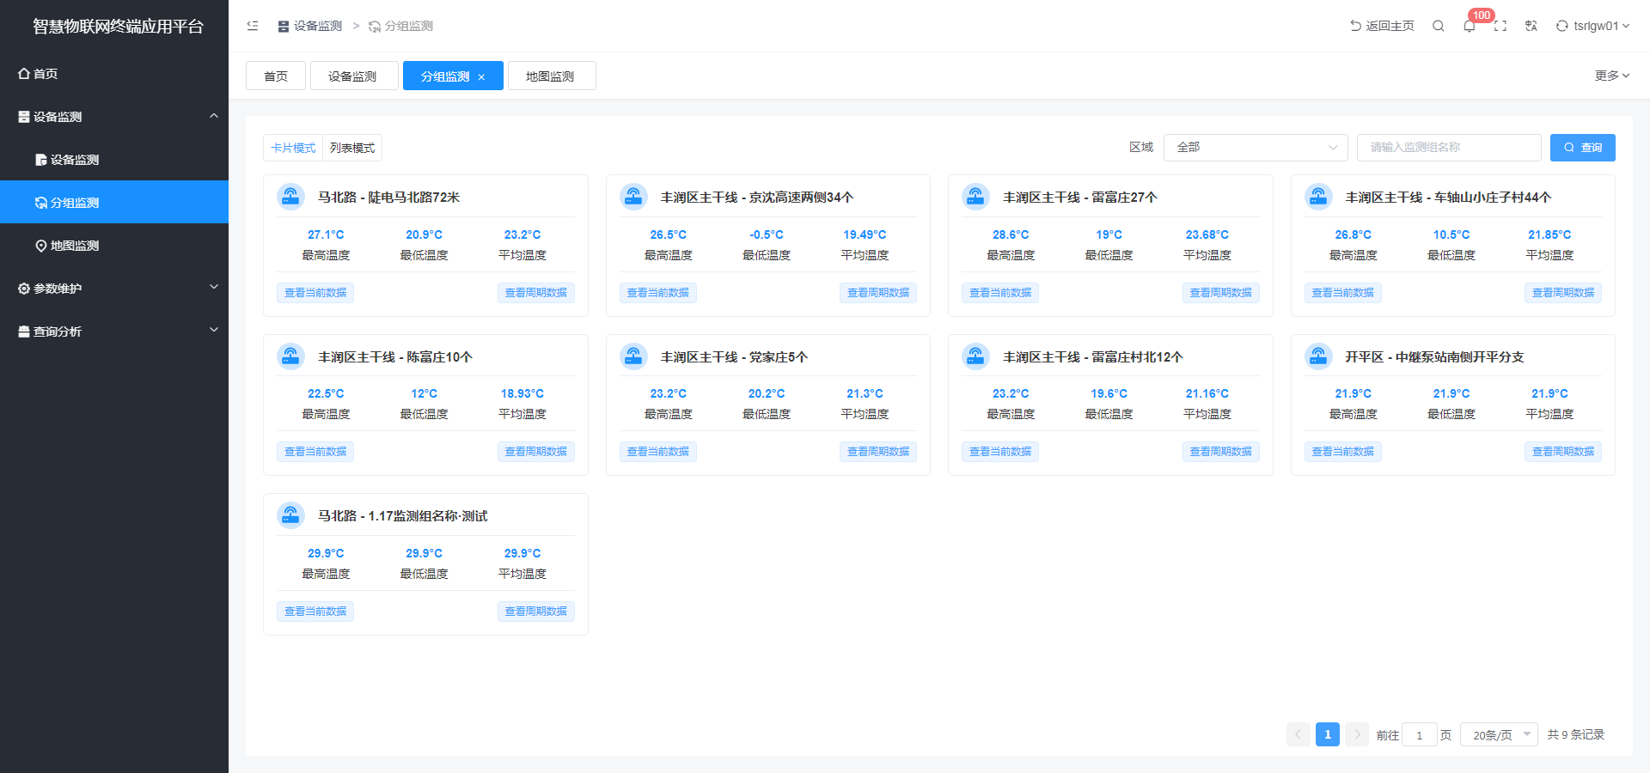1650x773 pixels.
Task: Open the tsrlgw01 user dropdown
Action: (x=1592, y=26)
